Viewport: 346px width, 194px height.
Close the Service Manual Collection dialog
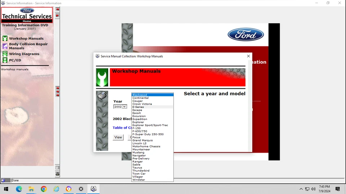[x=248, y=56]
